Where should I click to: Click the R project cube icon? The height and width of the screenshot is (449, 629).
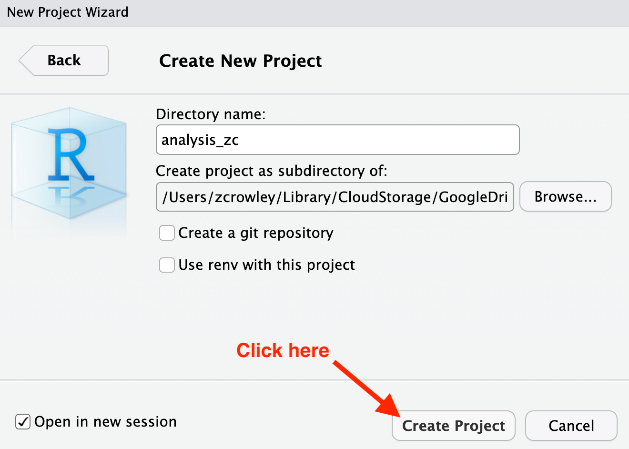click(x=69, y=169)
